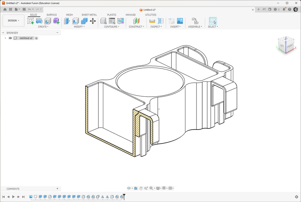The width and height of the screenshot is (301, 202).
Task: Choose the Shell tool in Modify
Action: pos(76,21)
